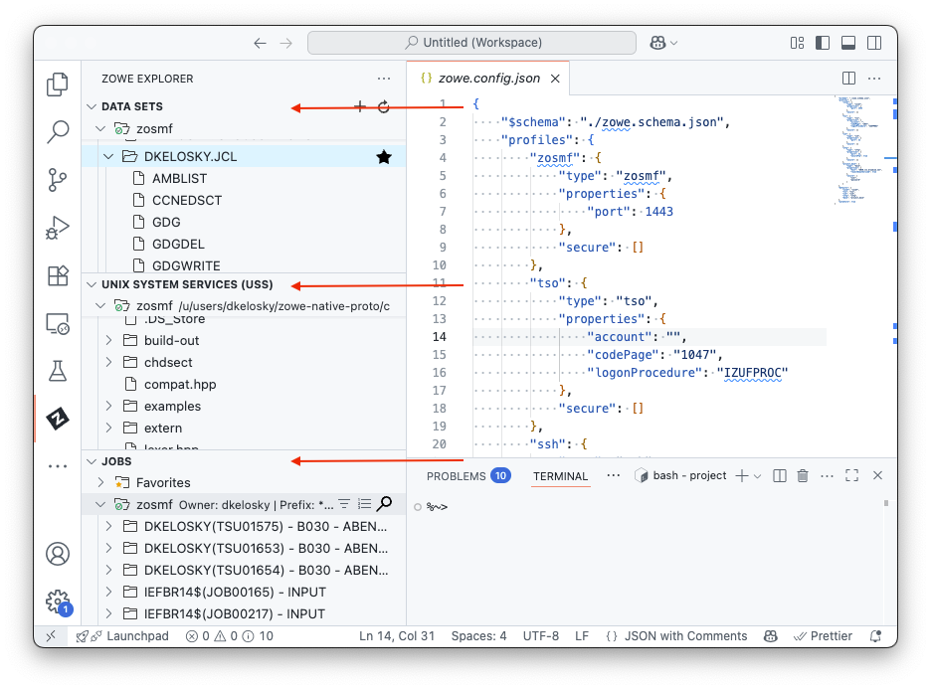Maximize the panel size
931x689 pixels.
click(852, 475)
